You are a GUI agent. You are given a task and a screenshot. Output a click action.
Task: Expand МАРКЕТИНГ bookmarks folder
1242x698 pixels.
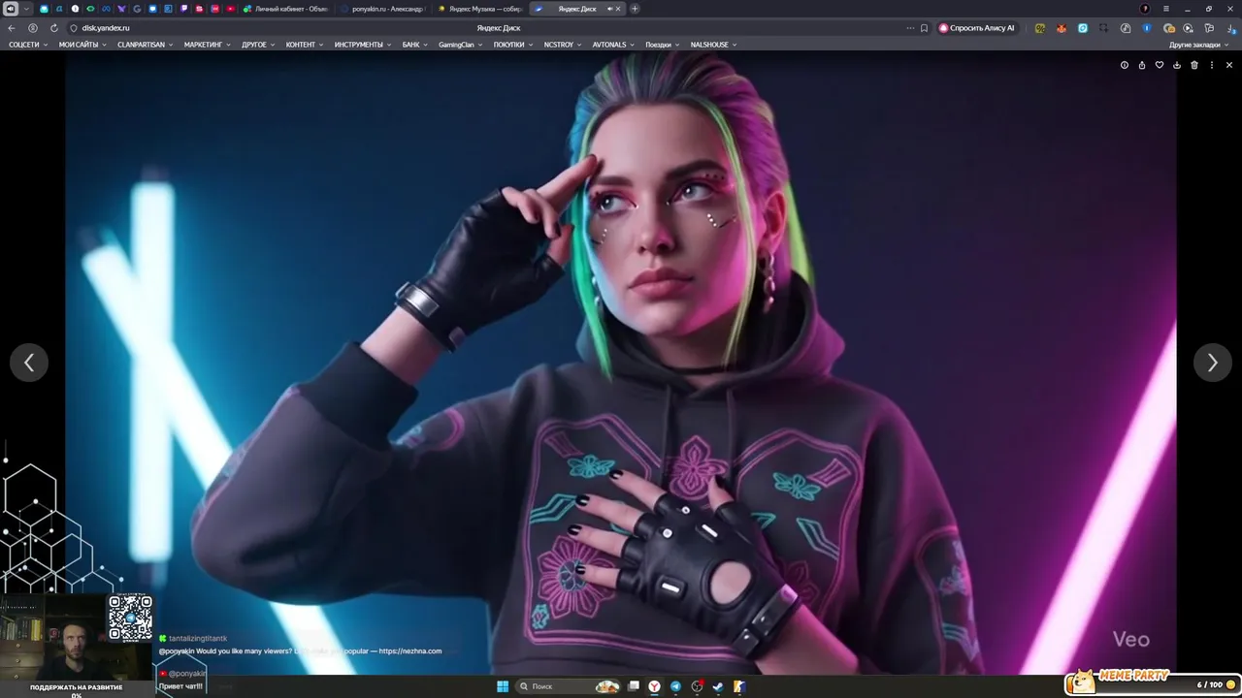(x=206, y=45)
